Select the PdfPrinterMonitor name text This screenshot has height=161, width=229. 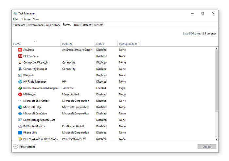34,126
